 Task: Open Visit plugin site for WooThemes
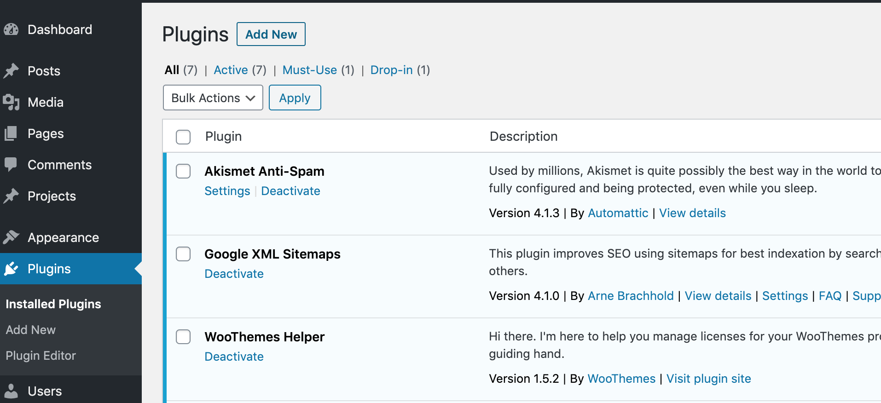(x=708, y=379)
